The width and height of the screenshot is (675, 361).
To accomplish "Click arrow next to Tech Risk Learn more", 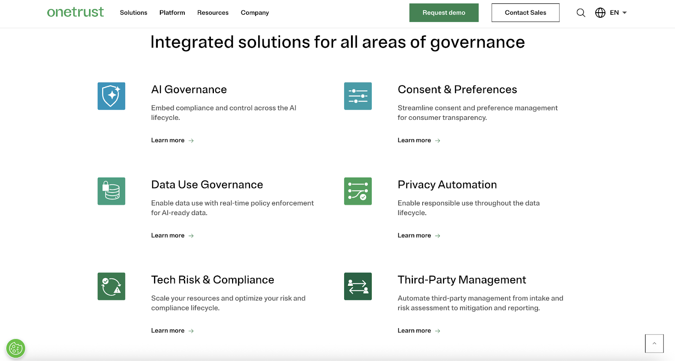I will pos(191,331).
